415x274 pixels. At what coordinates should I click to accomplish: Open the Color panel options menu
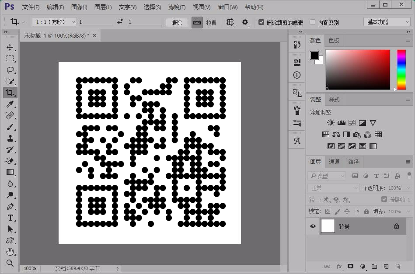pyautogui.click(x=408, y=41)
